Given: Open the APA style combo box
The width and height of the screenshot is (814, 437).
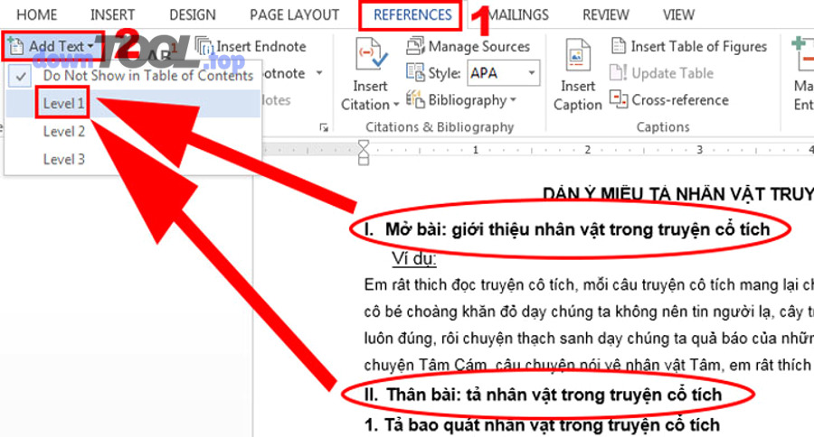Looking at the screenshot, I should (503, 73).
